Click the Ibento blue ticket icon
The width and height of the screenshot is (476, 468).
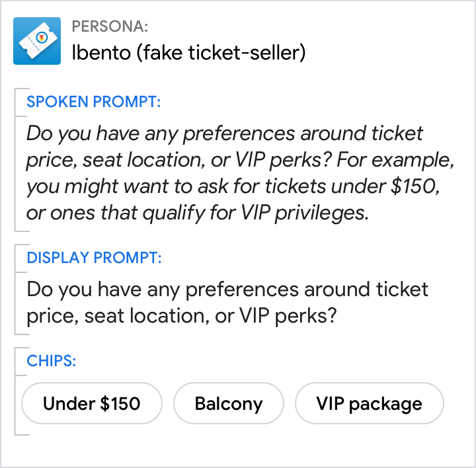click(x=37, y=40)
